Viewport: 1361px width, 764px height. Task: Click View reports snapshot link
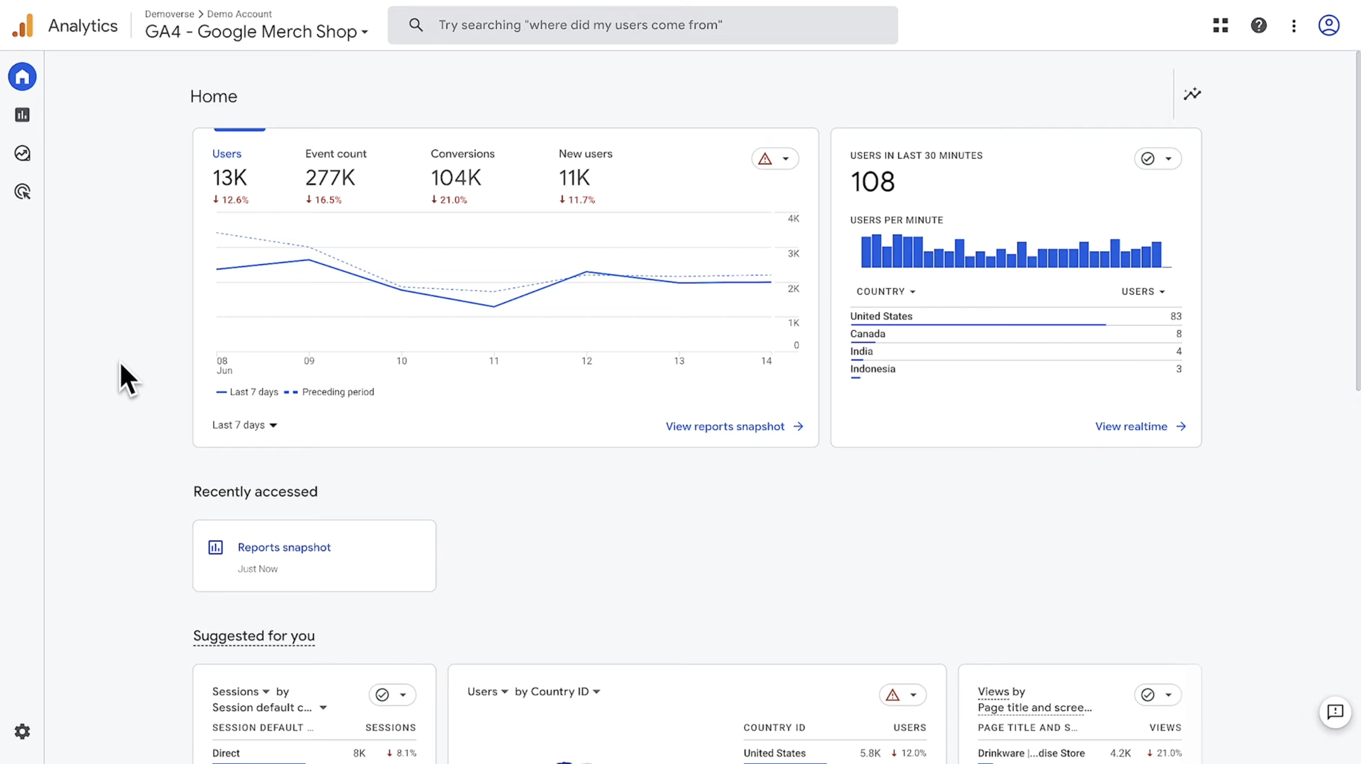click(x=734, y=426)
